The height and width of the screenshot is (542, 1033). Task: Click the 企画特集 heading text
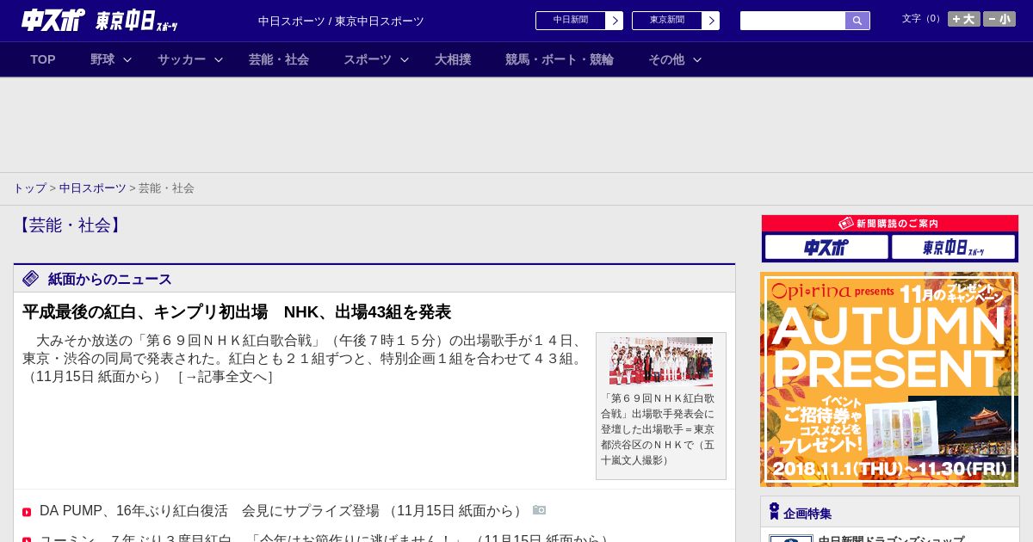(807, 514)
